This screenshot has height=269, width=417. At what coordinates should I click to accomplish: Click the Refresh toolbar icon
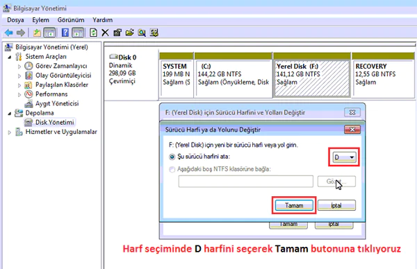(93, 33)
